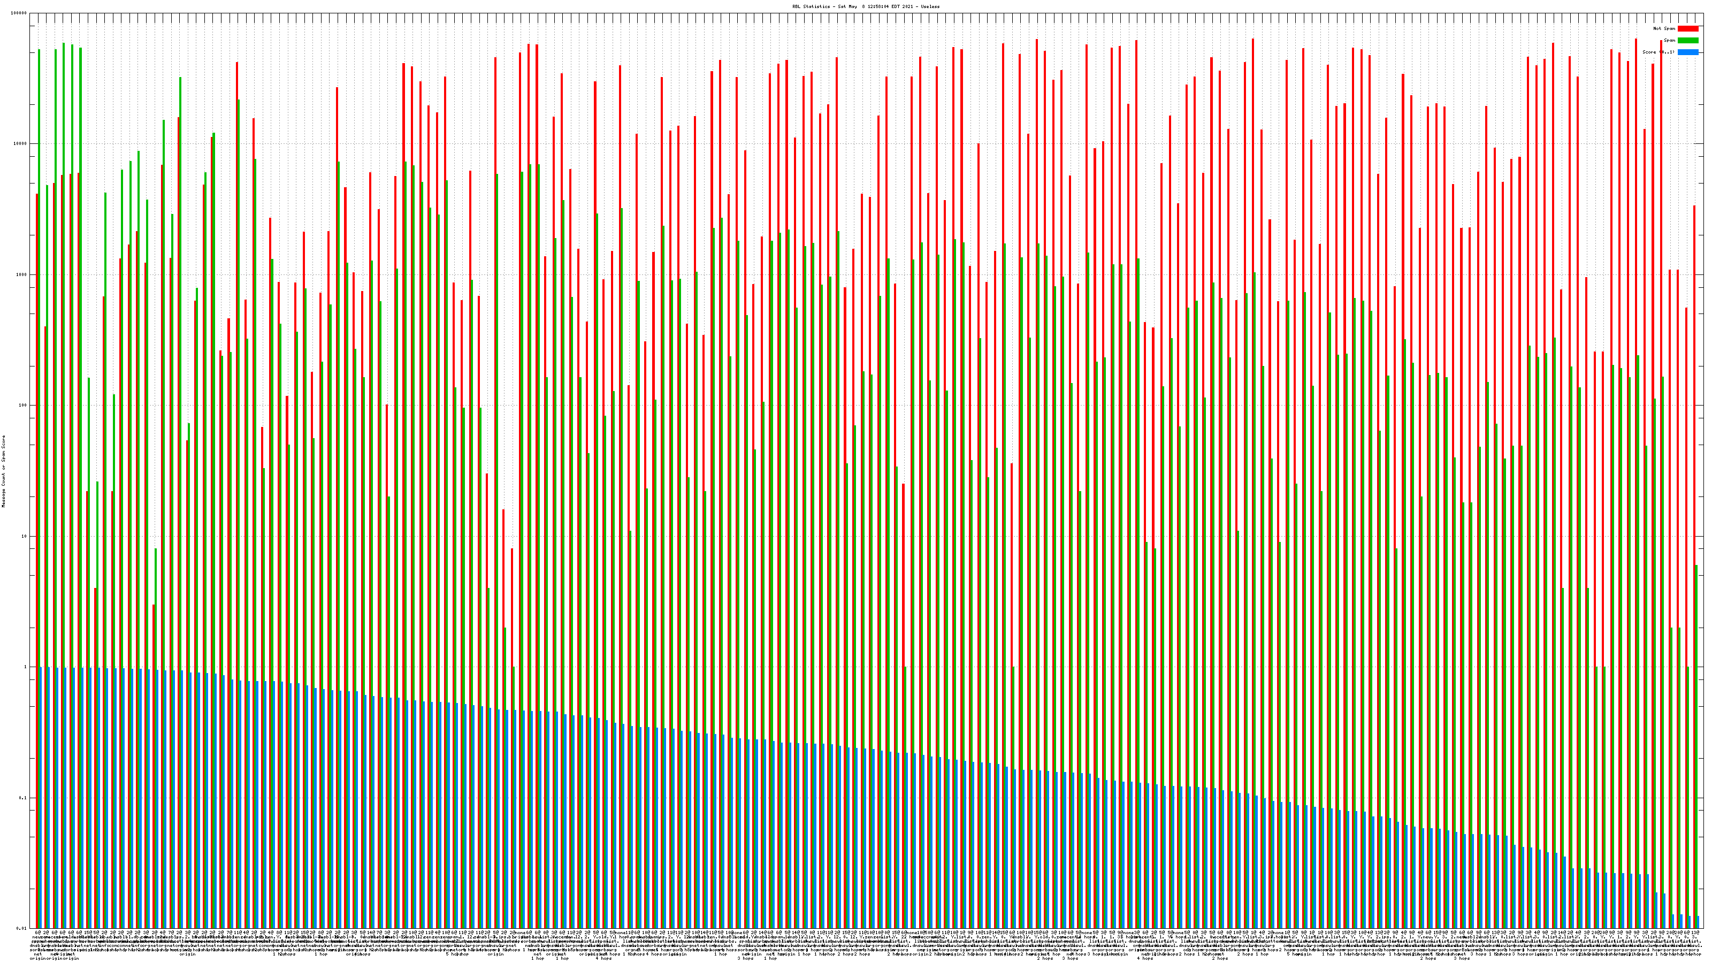Image resolution: width=1712 pixels, height=963 pixels.
Task: Click the 0.1 y-axis tick label
Action: click(23, 798)
